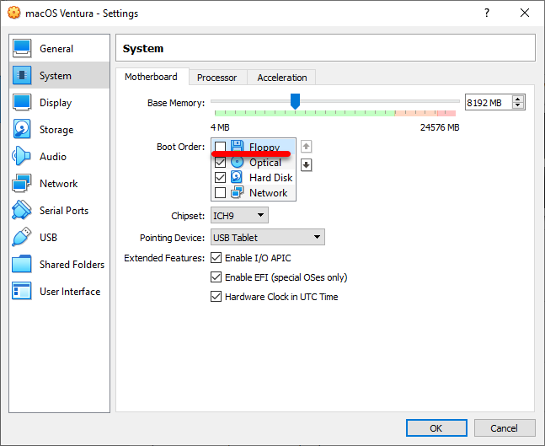Select the System chip icon in sidebar
The image size is (545, 446).
point(22,75)
